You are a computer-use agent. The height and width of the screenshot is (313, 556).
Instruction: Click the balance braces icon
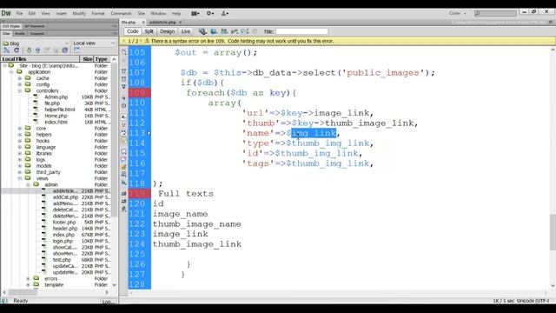click(x=123, y=106)
